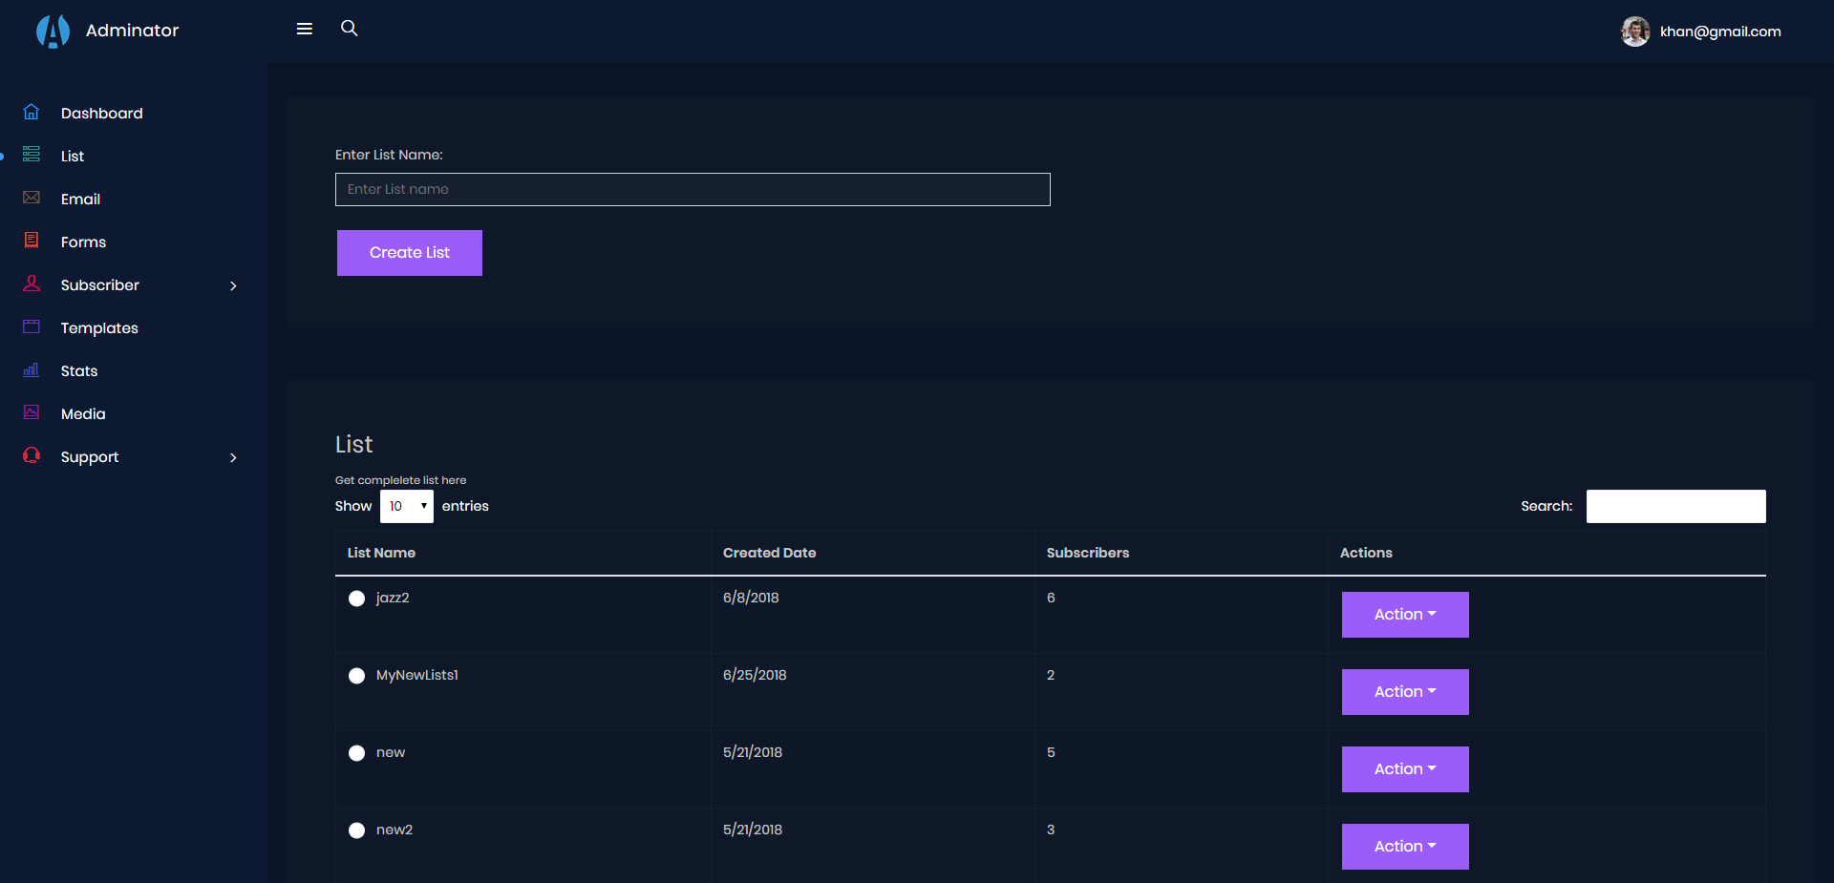1834x883 pixels.
Task: Open the Action dropdown for jazz2
Action: pos(1404,615)
